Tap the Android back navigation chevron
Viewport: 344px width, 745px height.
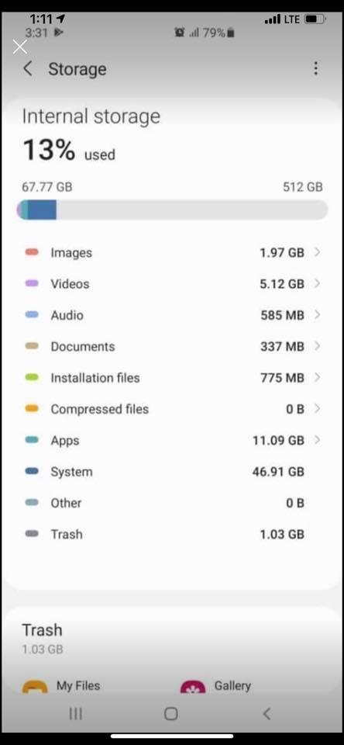point(267,713)
